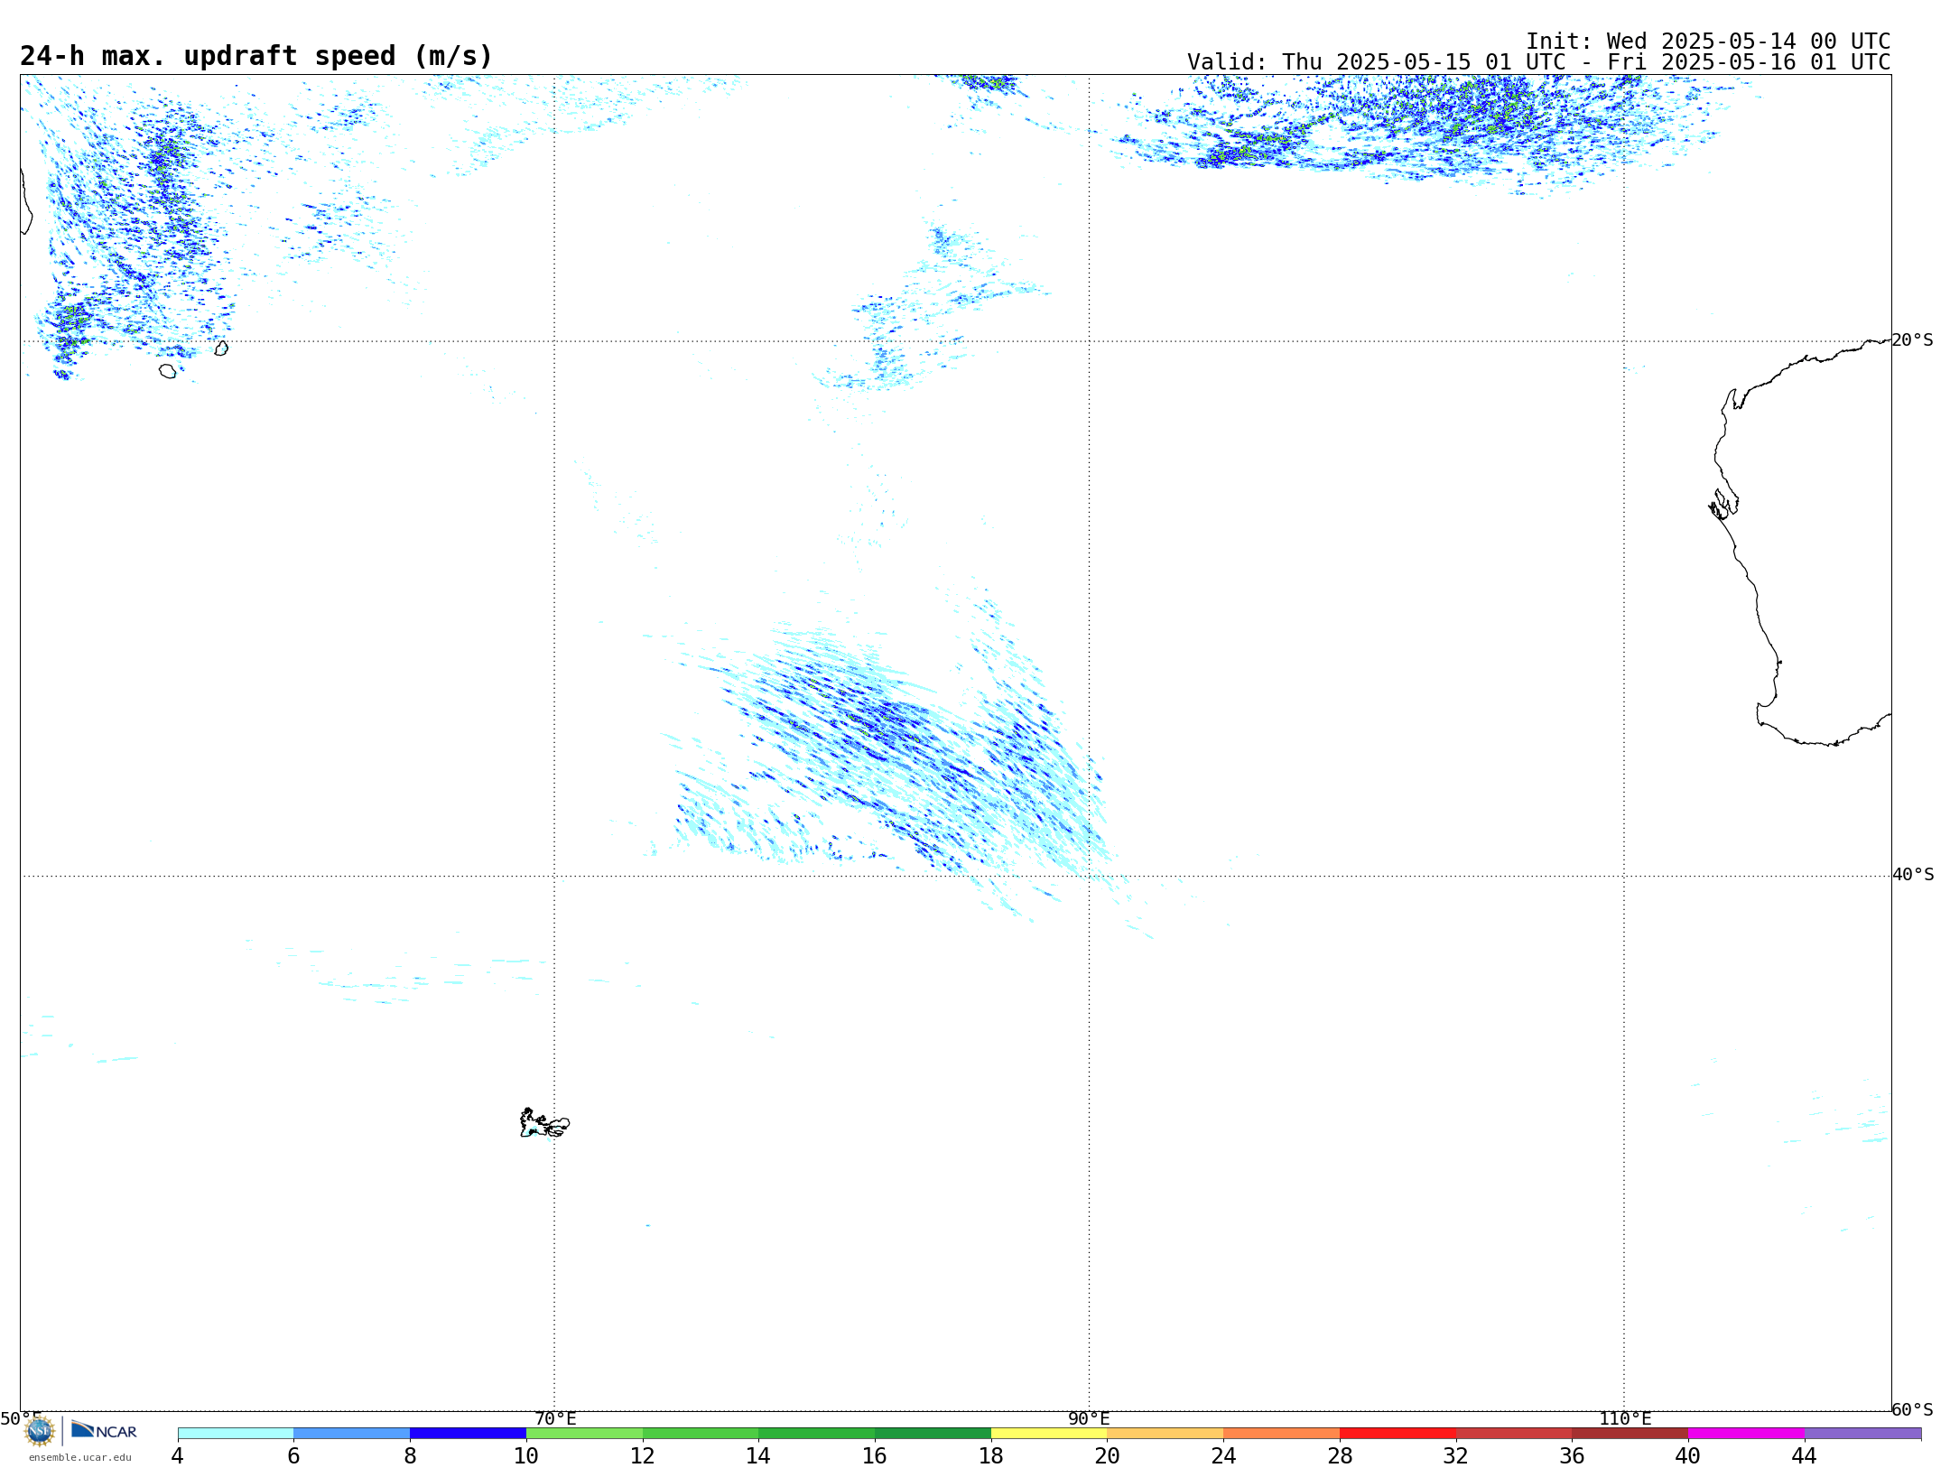
Task: Click the "60°S" latitude label
Action: click(x=1913, y=1409)
